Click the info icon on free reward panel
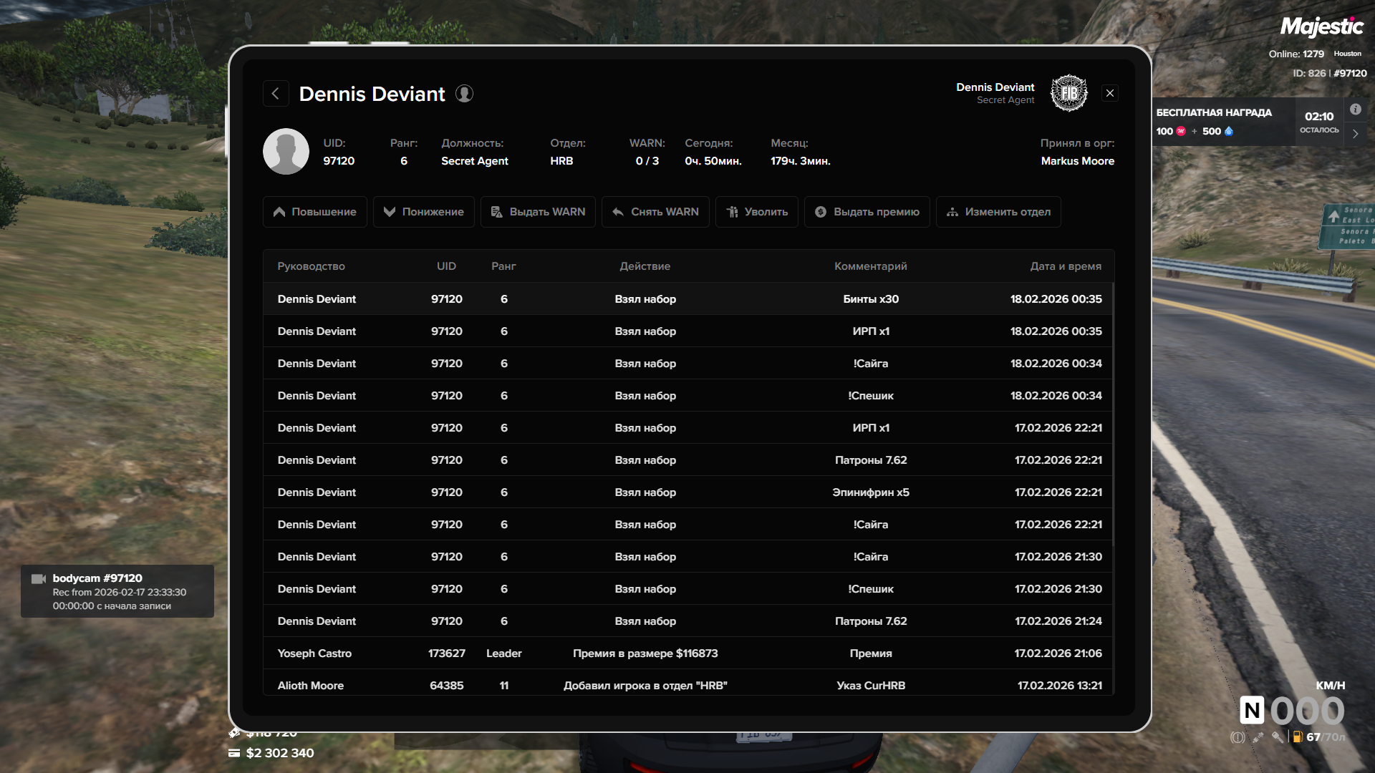The width and height of the screenshot is (1375, 773). 1355,110
